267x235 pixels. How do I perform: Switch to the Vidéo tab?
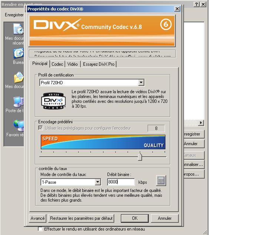click(x=73, y=64)
